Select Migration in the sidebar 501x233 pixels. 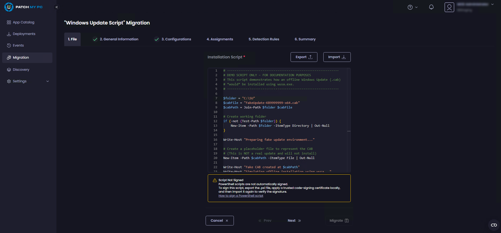[x=27, y=58]
